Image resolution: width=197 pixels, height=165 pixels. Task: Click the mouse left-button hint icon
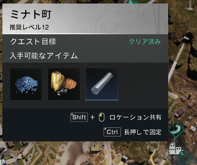(x=101, y=117)
